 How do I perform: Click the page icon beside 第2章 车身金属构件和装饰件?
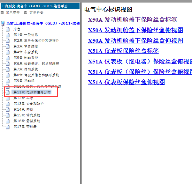coord(8,40)
